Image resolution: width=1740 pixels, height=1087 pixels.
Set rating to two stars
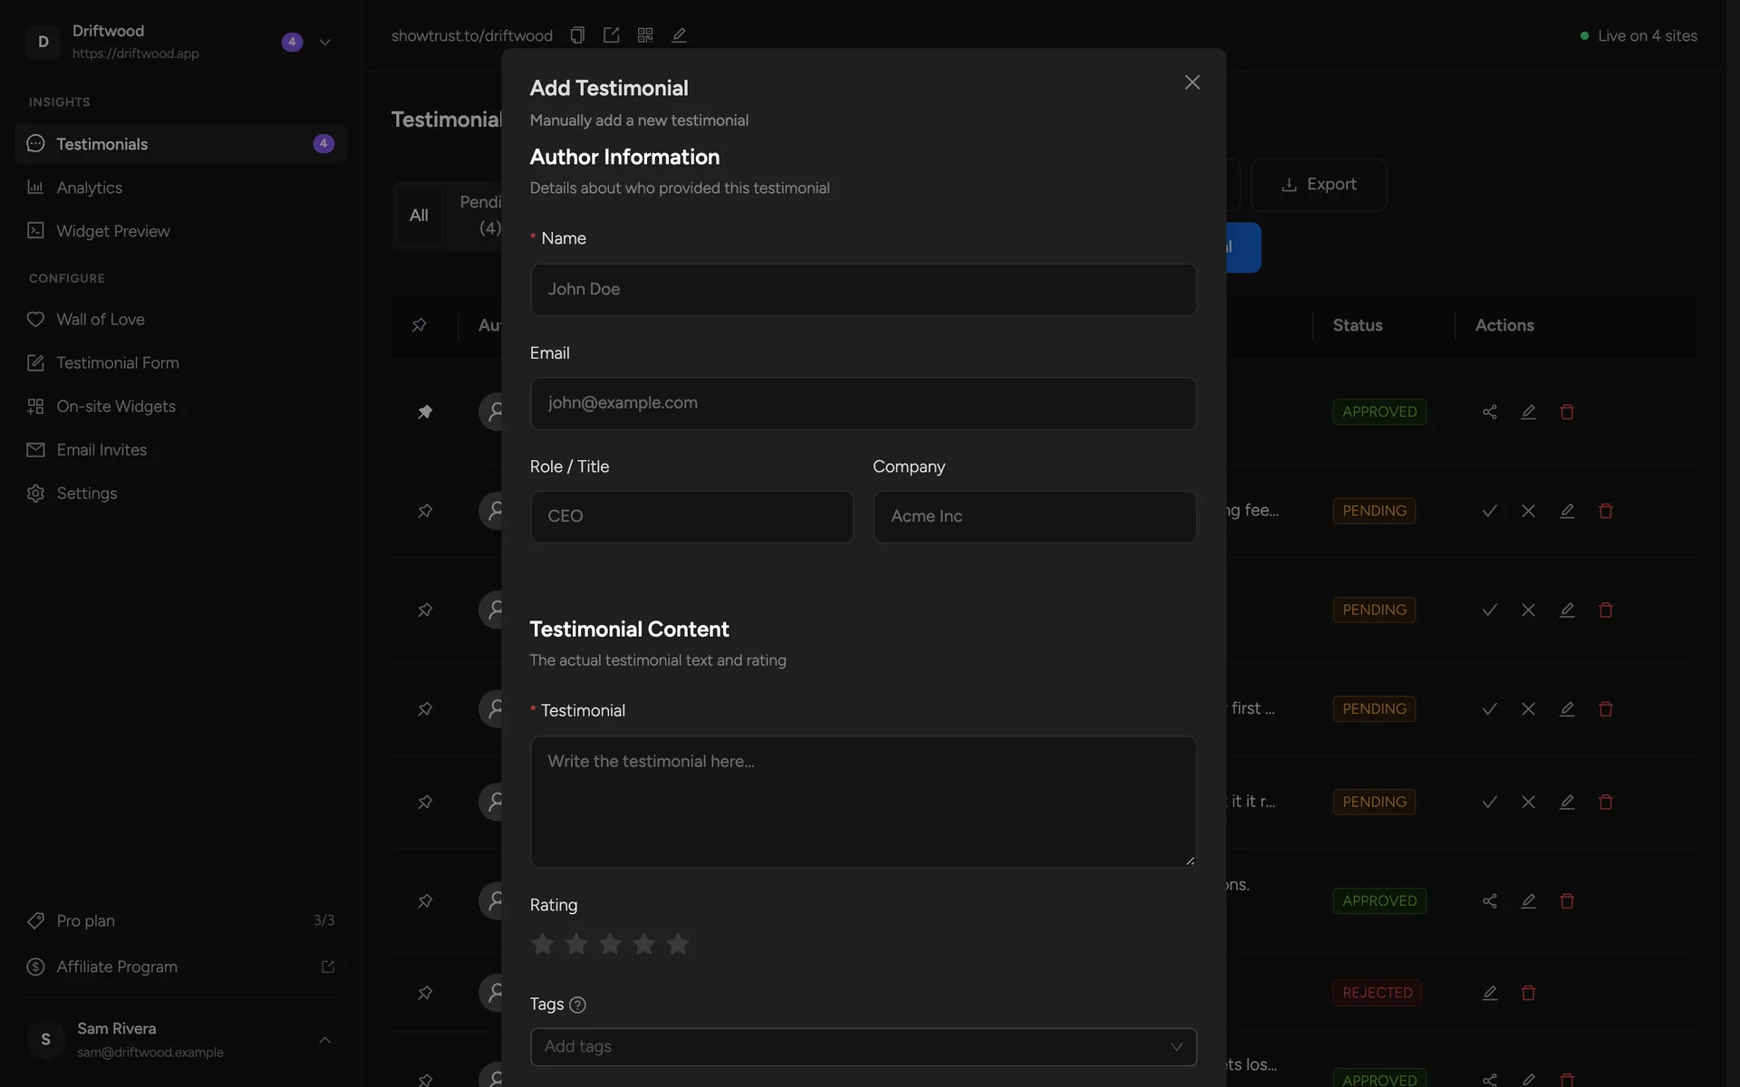(576, 944)
